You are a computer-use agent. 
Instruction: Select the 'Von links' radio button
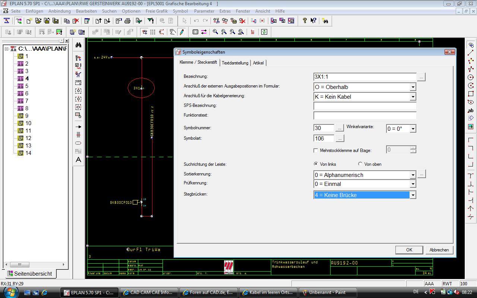click(x=316, y=164)
